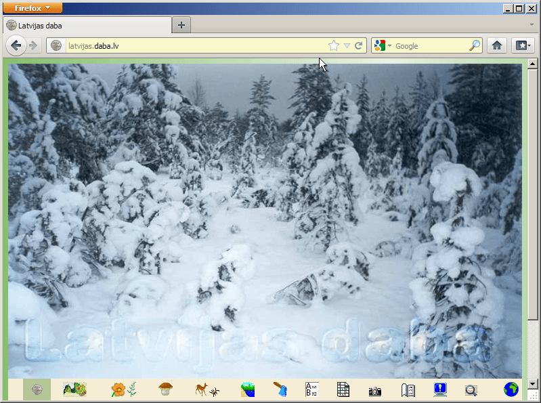Click the site identity favicon in address bar

click(56, 45)
